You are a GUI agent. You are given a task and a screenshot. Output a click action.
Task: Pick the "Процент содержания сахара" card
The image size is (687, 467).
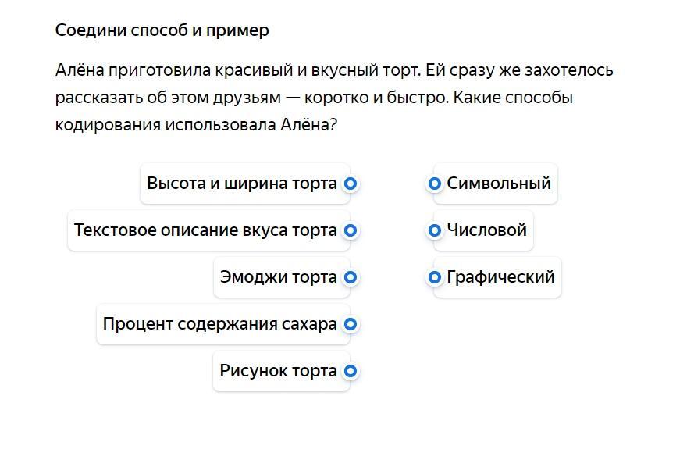223,324
